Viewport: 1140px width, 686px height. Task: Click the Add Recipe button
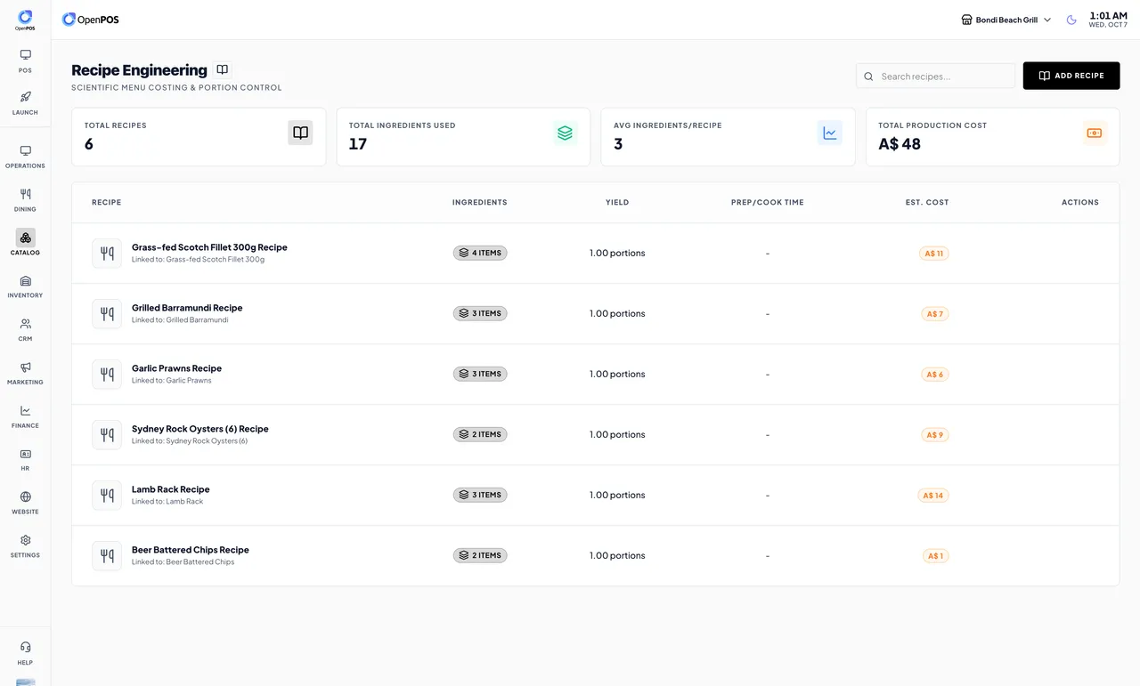click(x=1071, y=76)
